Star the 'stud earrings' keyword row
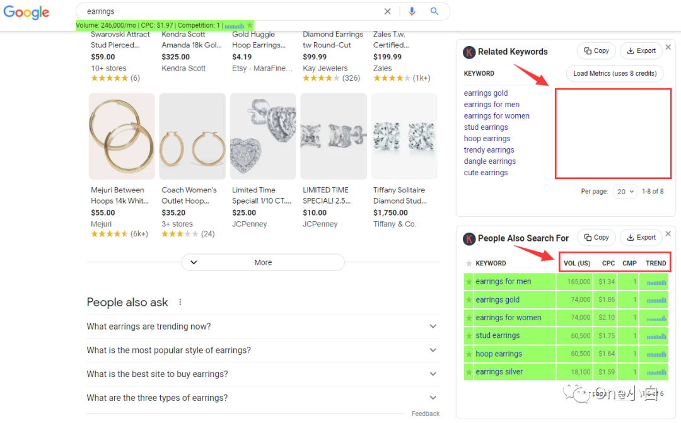The height and width of the screenshot is (423, 681). coord(469,336)
